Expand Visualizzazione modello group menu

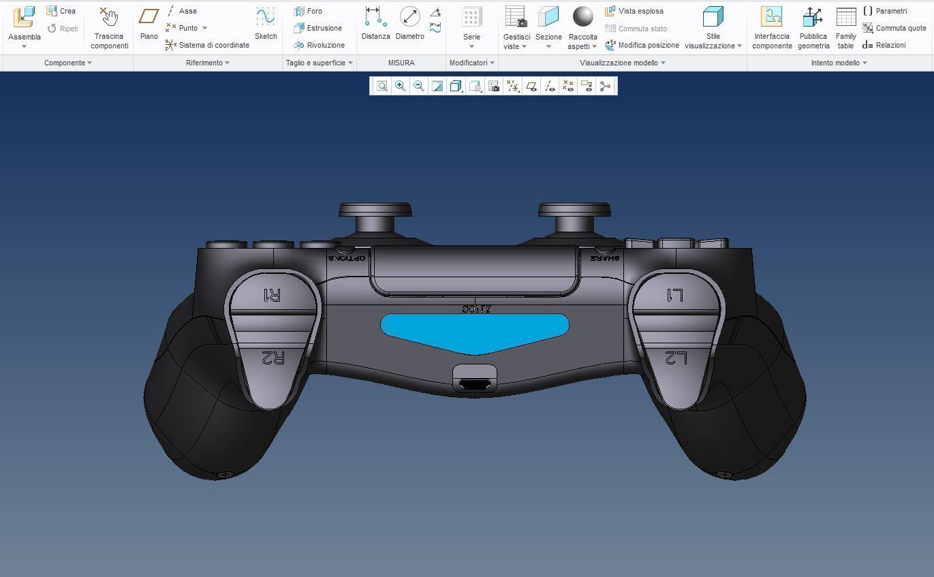coord(623,63)
